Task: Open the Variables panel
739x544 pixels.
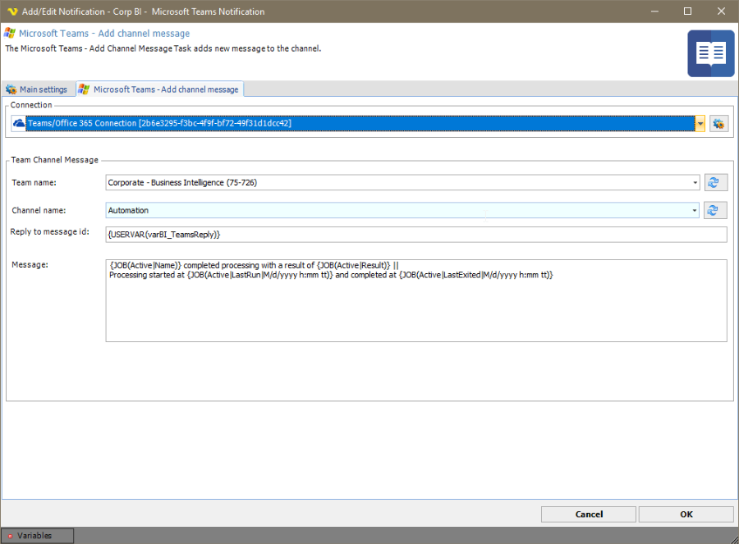Action: [x=37, y=536]
